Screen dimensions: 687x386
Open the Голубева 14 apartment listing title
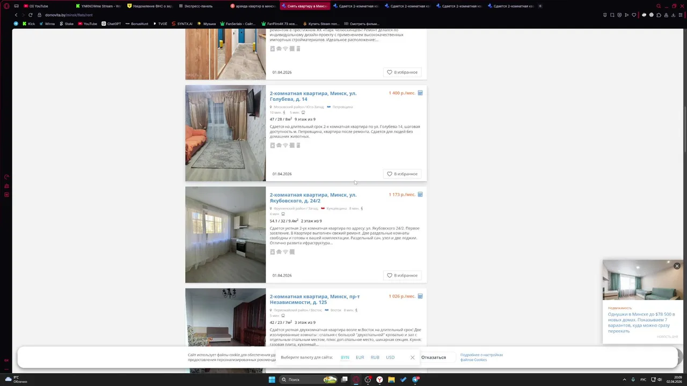[313, 96]
